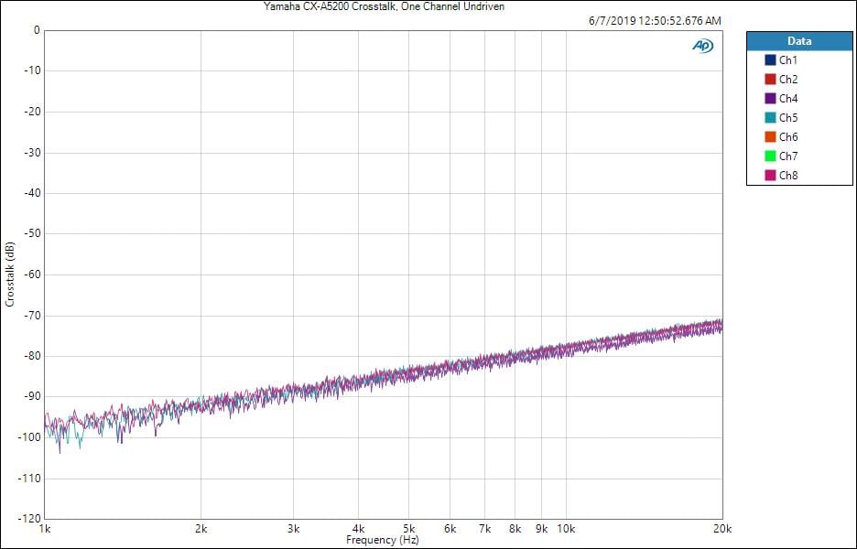Click the 1k tick on the frequency axis
The image size is (857, 549).
[44, 529]
